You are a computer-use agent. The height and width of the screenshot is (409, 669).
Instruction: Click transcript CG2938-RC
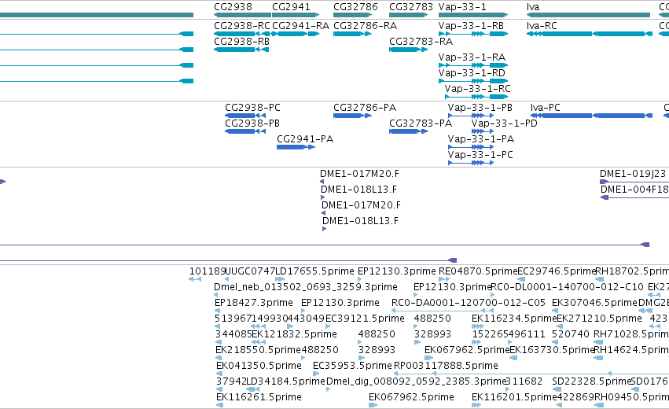click(x=242, y=26)
